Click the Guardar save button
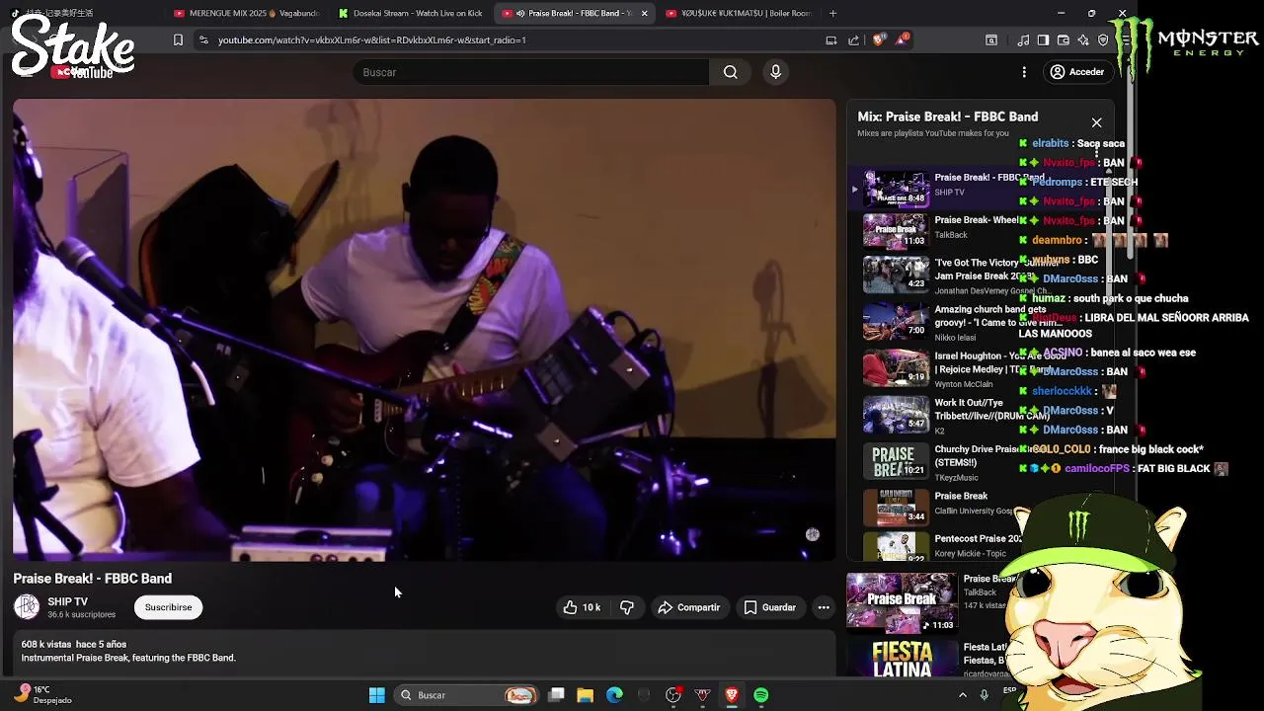1264x711 pixels. (770, 607)
